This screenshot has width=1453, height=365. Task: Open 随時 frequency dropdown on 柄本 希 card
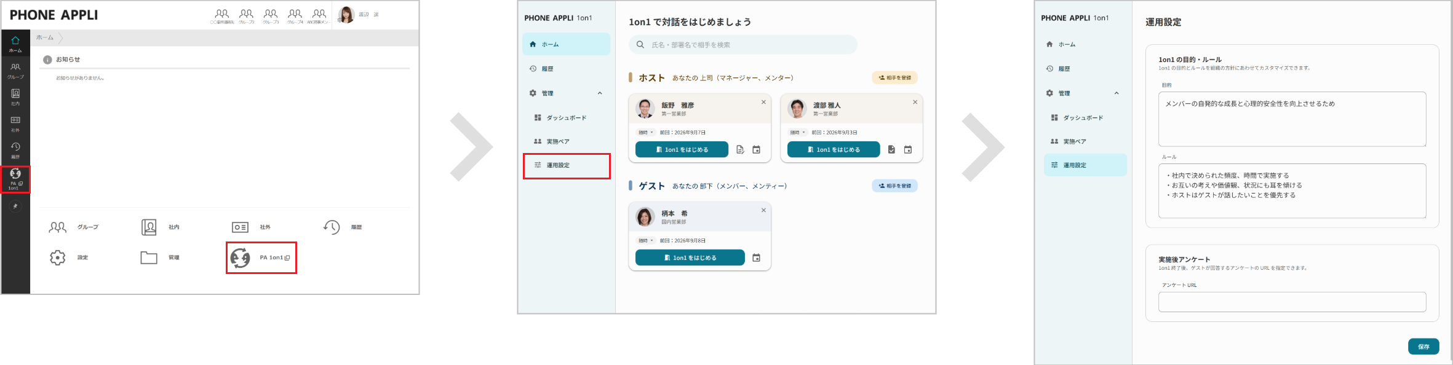[x=646, y=240]
